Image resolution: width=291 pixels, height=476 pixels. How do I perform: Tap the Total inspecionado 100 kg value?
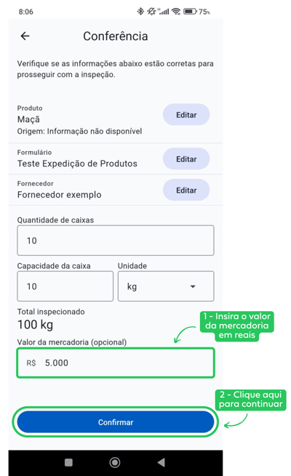coord(35,325)
